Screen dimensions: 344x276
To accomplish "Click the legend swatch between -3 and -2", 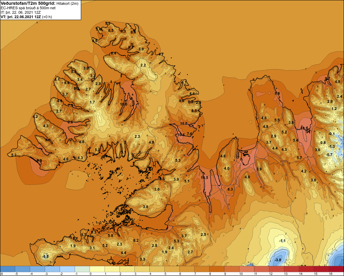I will (x=52, y=269).
